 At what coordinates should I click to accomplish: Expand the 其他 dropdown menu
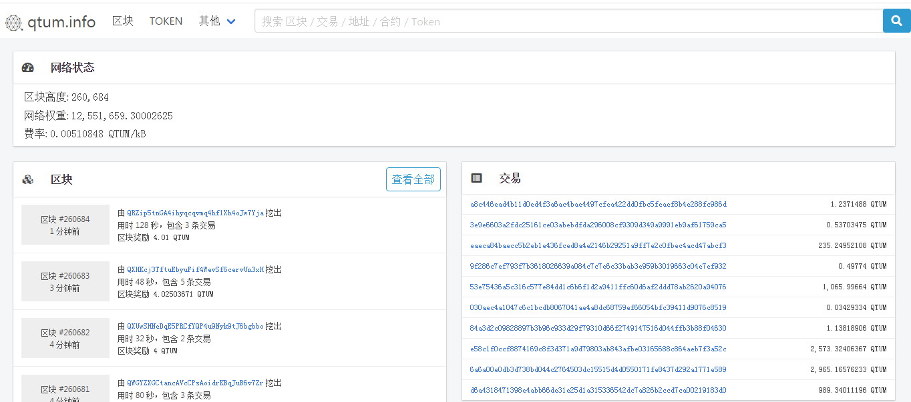pyautogui.click(x=217, y=21)
